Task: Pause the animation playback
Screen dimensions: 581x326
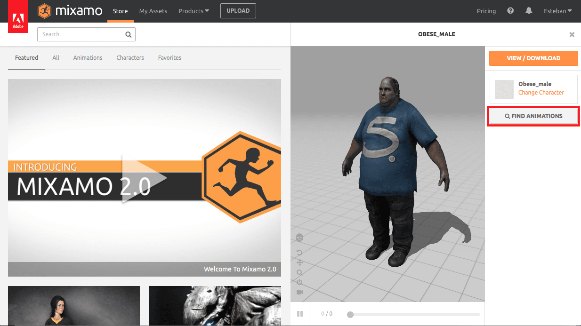Action: coord(300,314)
